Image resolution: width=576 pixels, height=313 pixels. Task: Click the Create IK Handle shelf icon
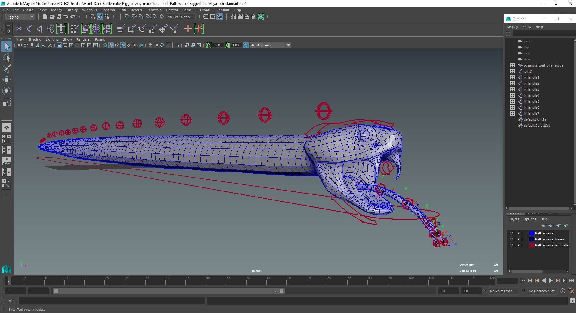[x=40, y=29]
